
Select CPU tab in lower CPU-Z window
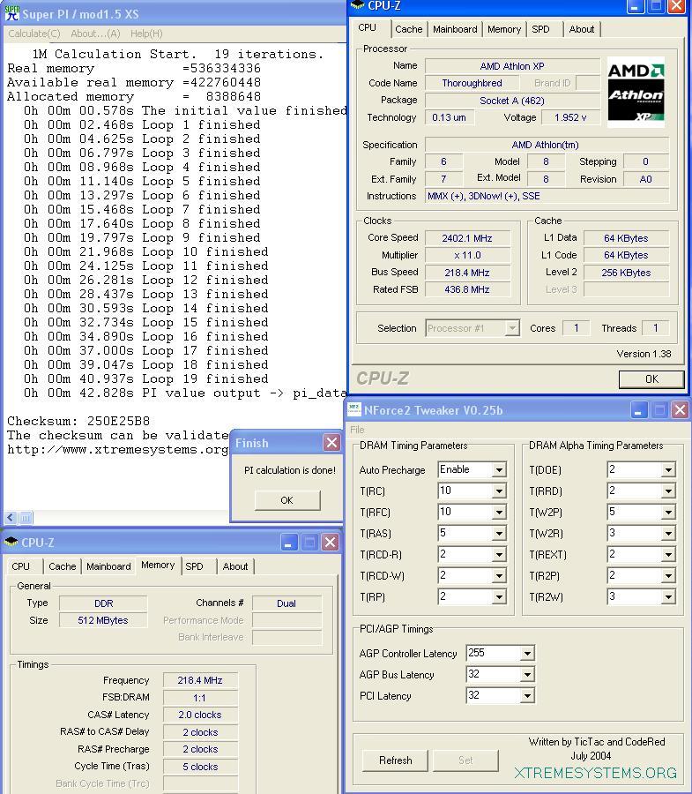[x=21, y=566]
